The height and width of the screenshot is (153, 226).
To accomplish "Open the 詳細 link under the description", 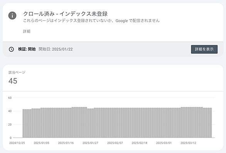I will 27,31.
